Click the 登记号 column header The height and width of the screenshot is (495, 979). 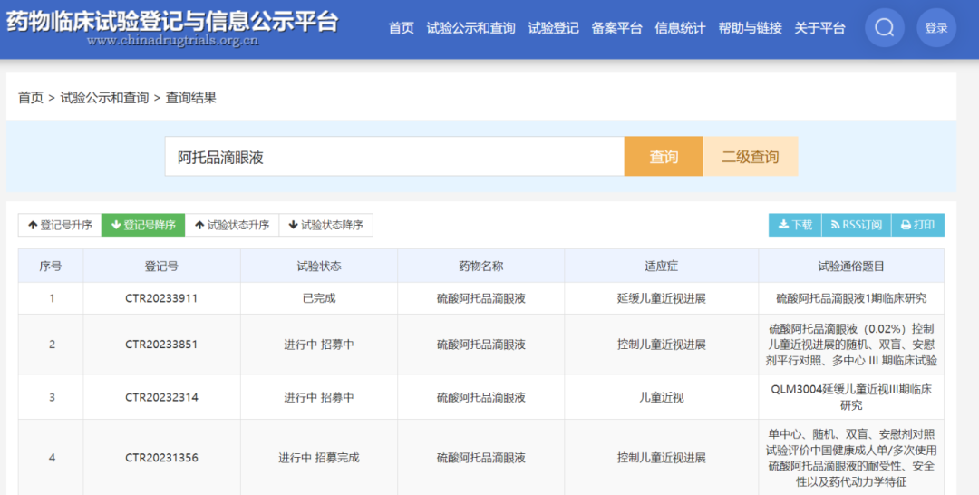coord(161,266)
